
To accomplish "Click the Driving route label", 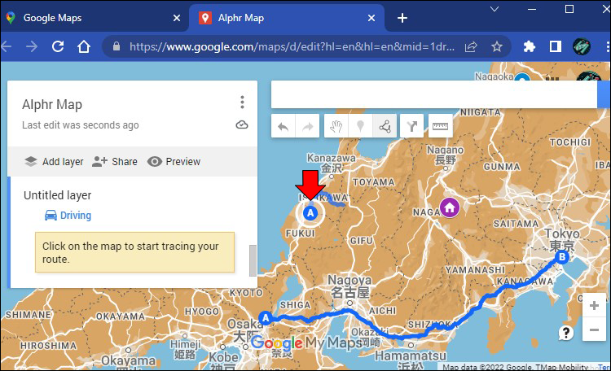I will [76, 216].
